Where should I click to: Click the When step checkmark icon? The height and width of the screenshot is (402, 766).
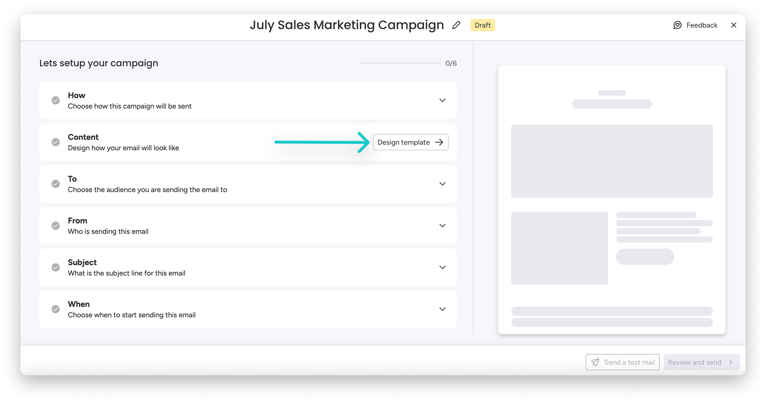(x=55, y=309)
